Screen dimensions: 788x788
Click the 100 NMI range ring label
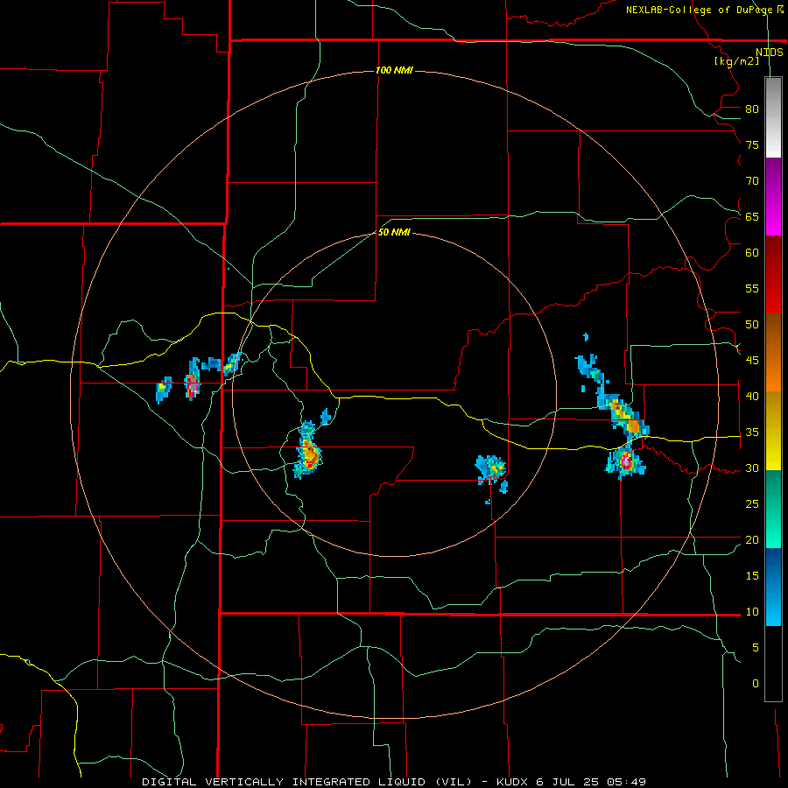[x=394, y=70]
